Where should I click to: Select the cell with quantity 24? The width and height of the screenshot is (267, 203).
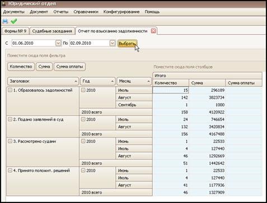(171, 120)
